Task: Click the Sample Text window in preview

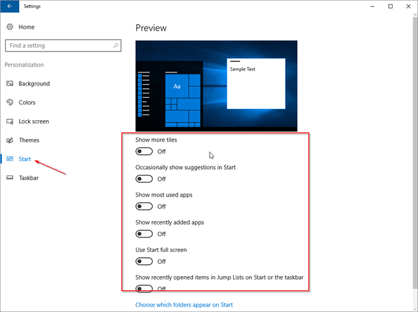Action: pos(256,84)
